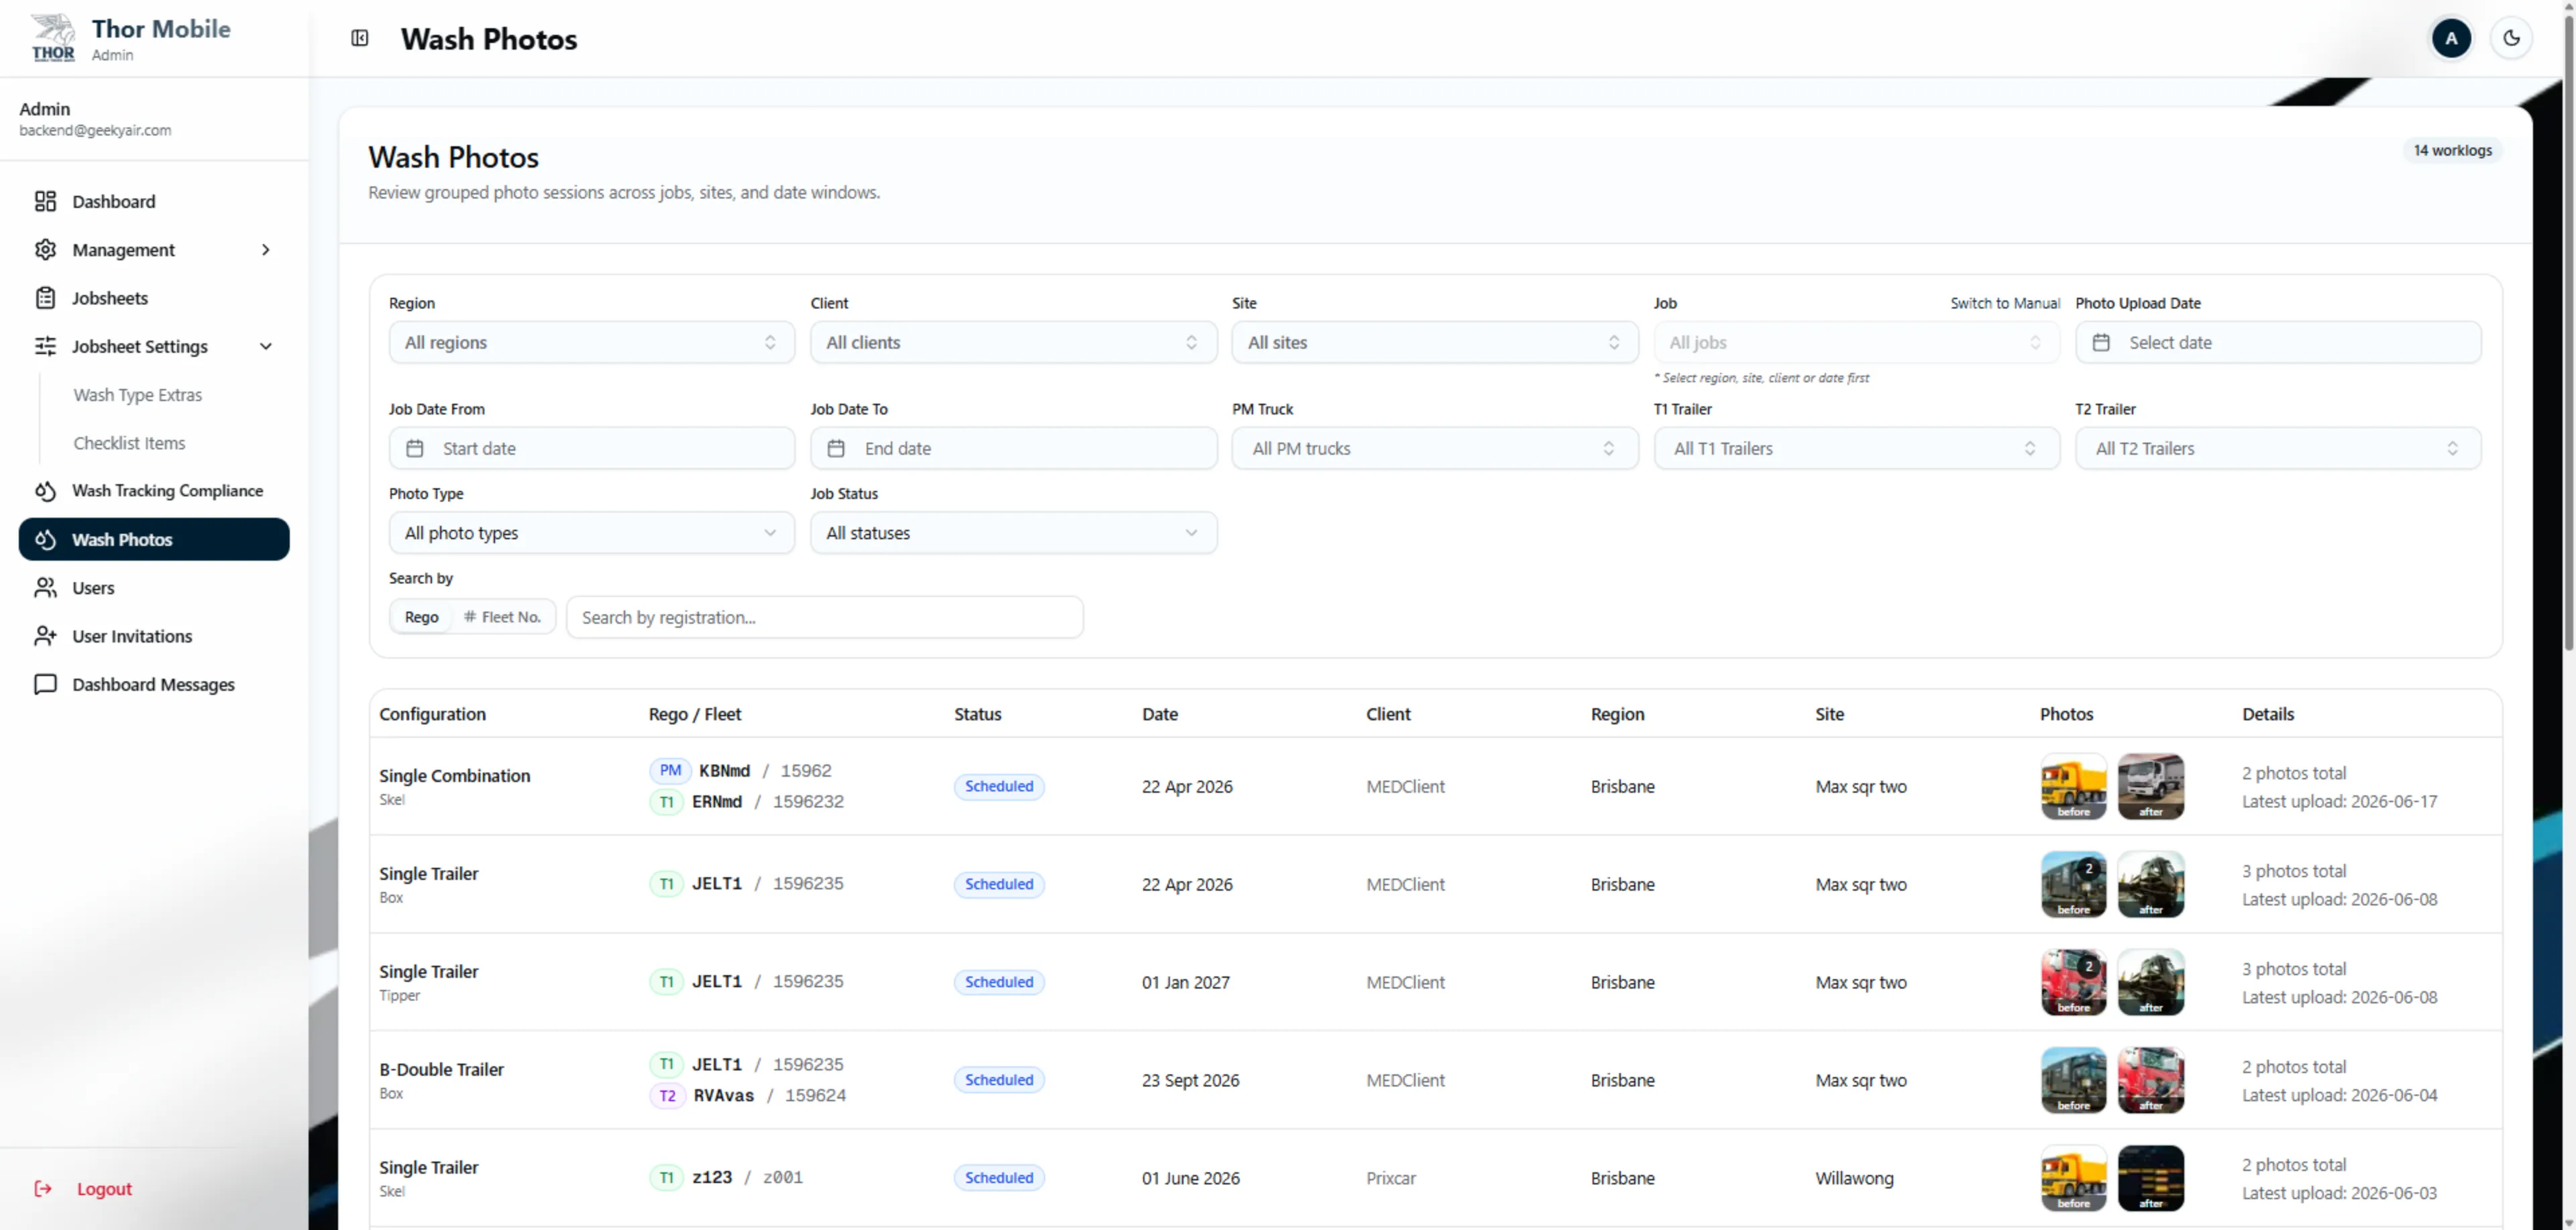Click the Thor Mobile logo icon
Screen dimensions: 2576x1230
pos(53,38)
